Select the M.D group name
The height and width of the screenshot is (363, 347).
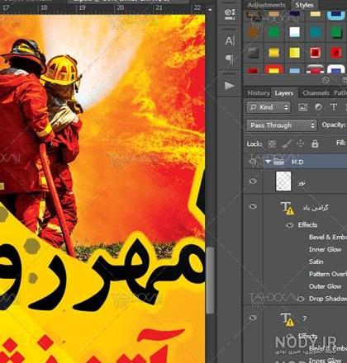tap(297, 163)
